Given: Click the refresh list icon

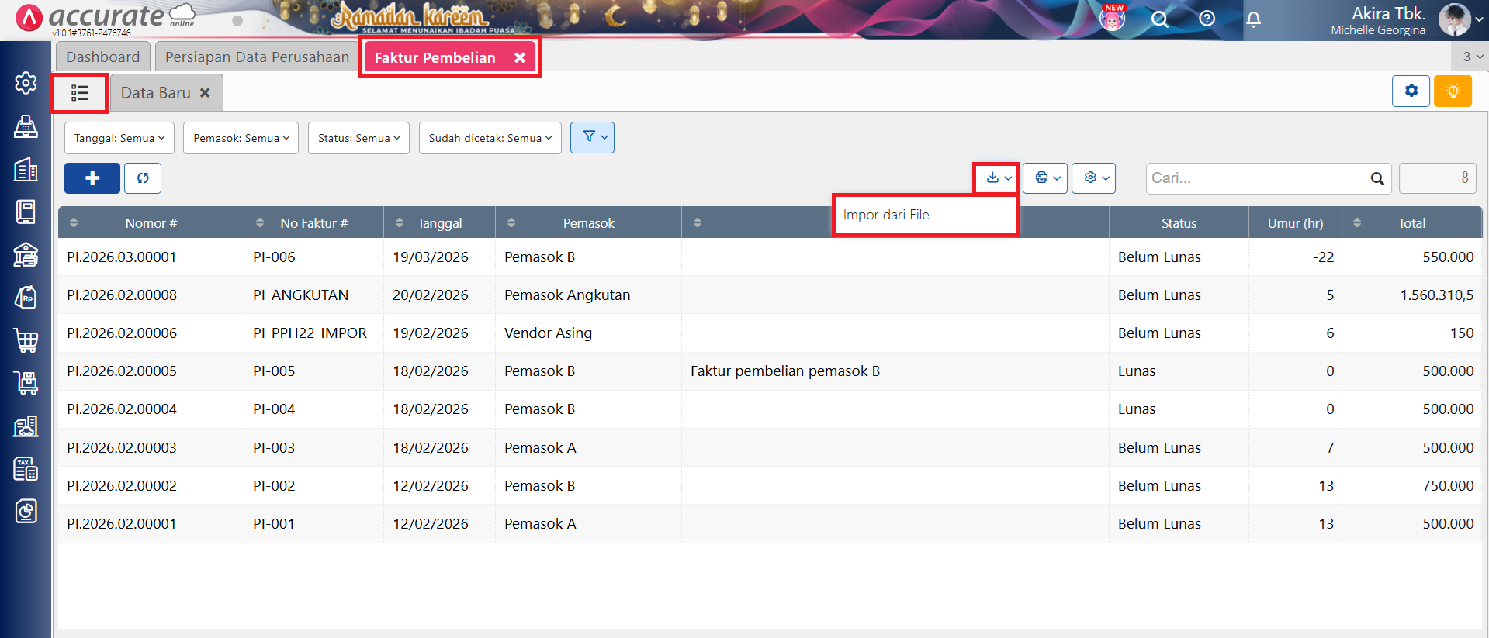Looking at the screenshot, I should 143,178.
